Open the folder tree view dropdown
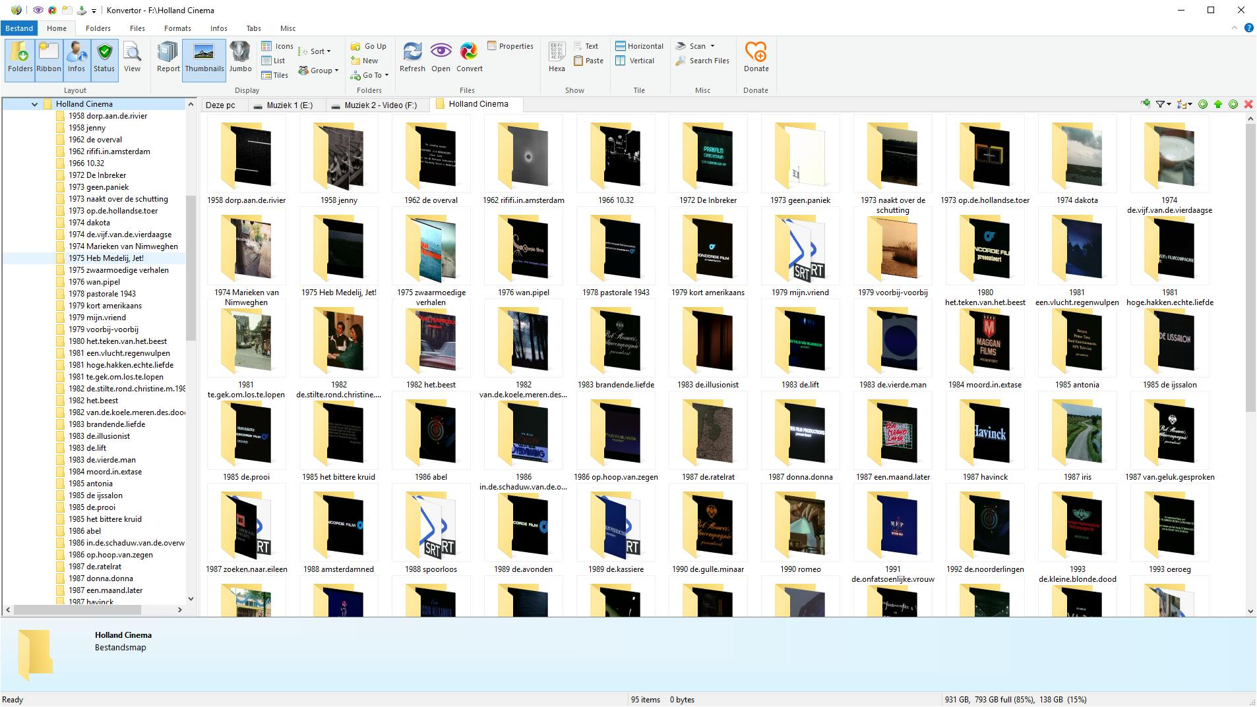The image size is (1257, 707). (x=1184, y=104)
